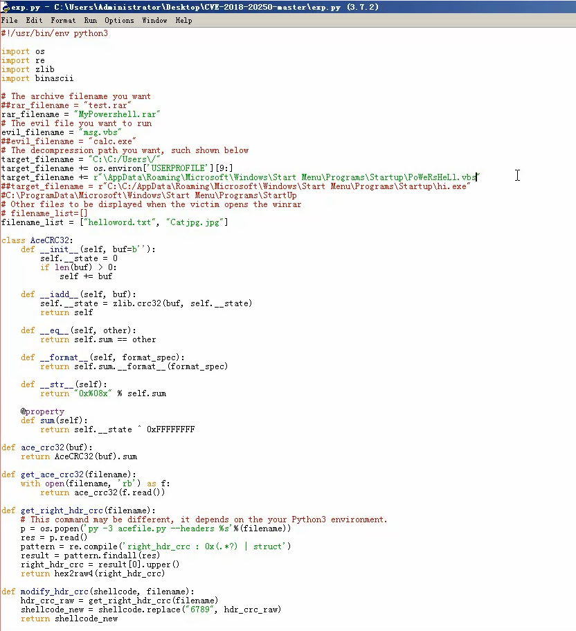
Task: Click 'hi.exe' in commented target path
Action: tap(451, 186)
